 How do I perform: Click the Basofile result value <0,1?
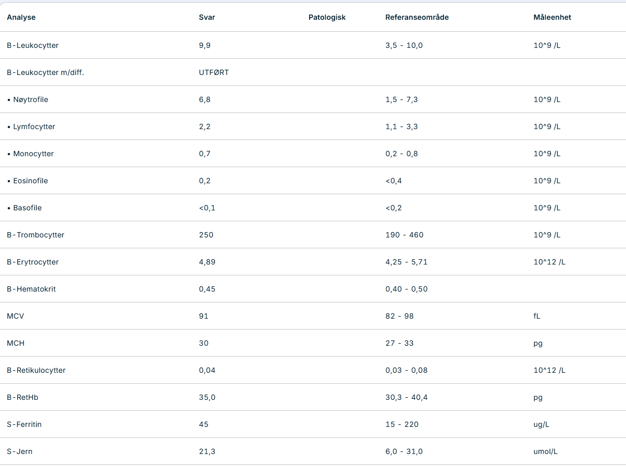point(207,208)
